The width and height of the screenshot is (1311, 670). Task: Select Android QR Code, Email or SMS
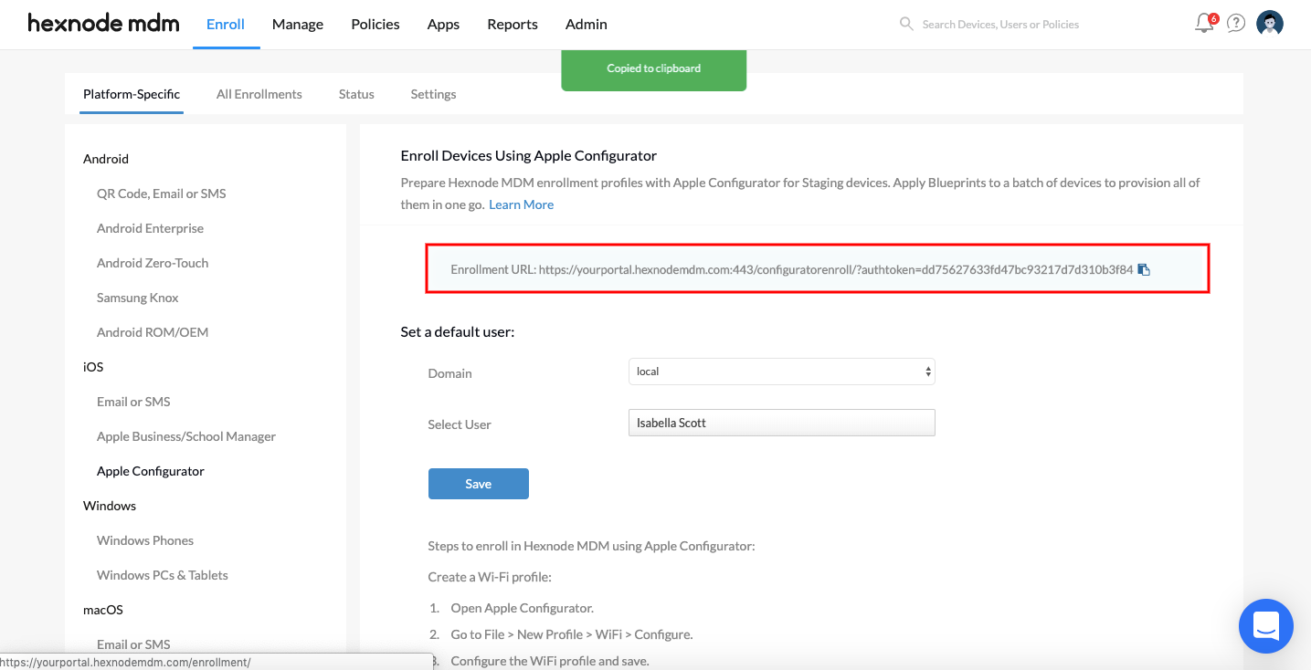pyautogui.click(x=162, y=194)
